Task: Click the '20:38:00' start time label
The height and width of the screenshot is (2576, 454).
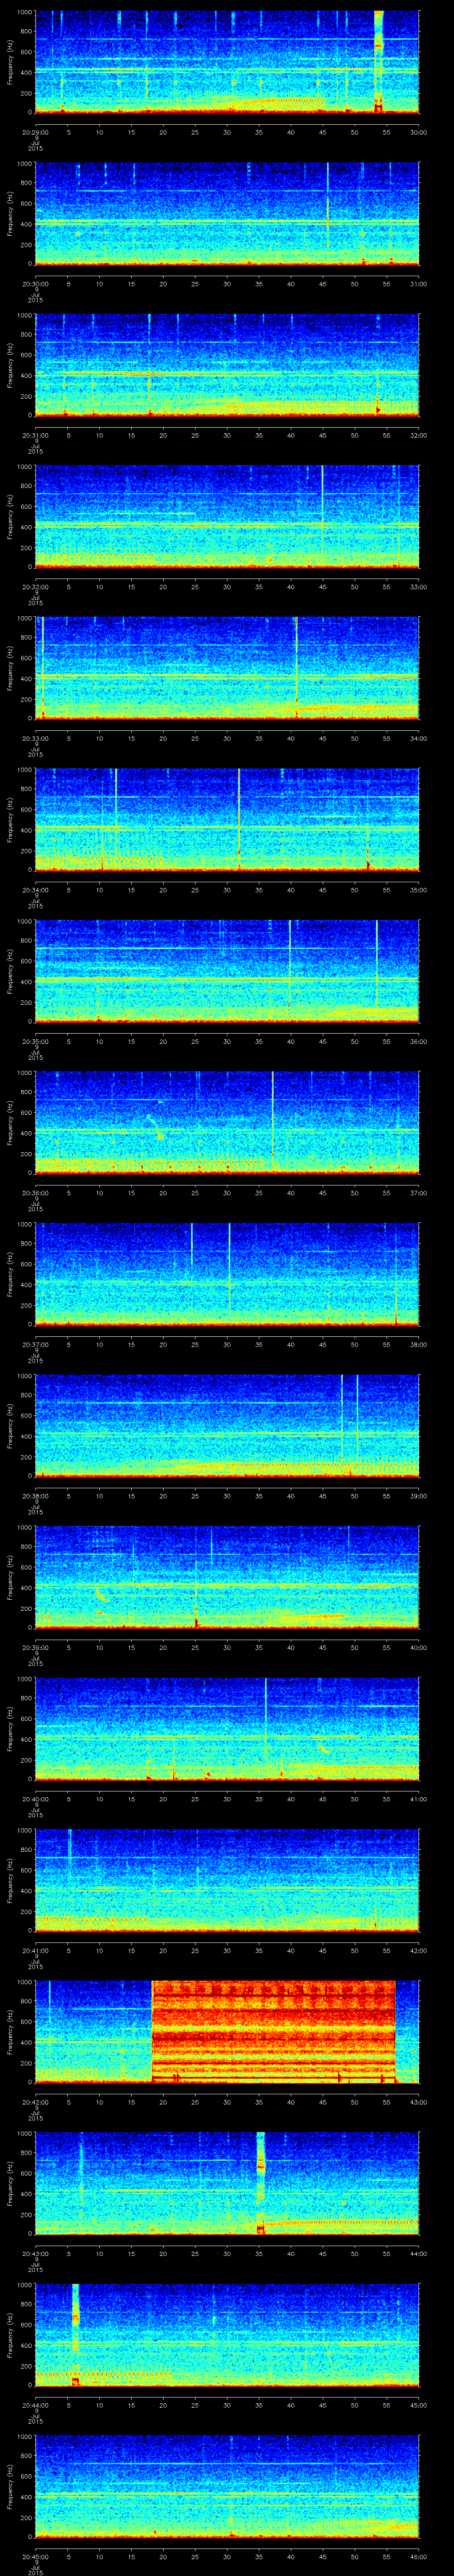Action: coord(35,1495)
